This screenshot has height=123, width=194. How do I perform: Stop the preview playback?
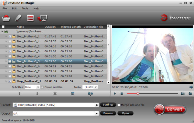[122, 94]
